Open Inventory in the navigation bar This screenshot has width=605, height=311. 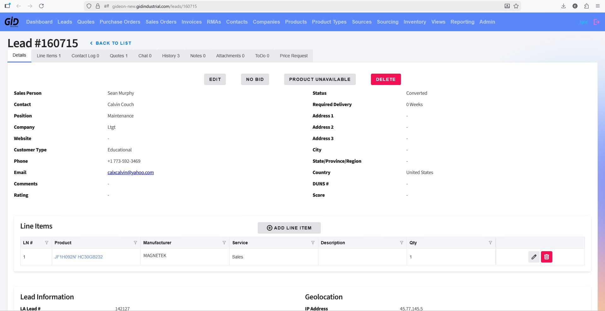415,22
